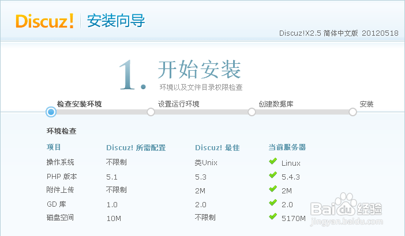This screenshot has height=236, width=405.
Task: Click the 磁盘空间 row label
Action: (60, 218)
